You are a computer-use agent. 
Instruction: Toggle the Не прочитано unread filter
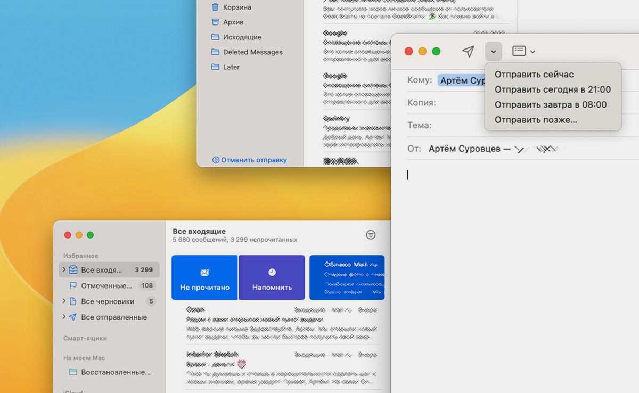(x=204, y=277)
